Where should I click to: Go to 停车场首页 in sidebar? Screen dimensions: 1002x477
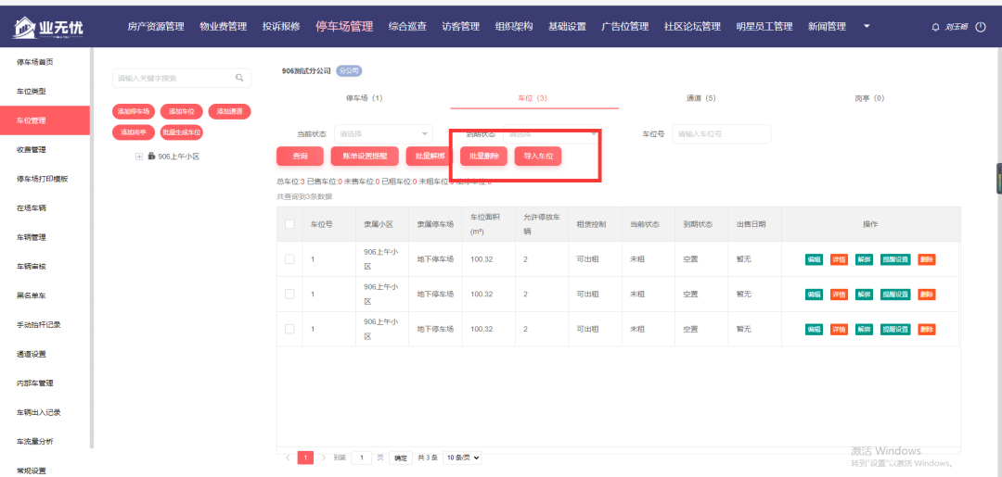[x=34, y=62]
